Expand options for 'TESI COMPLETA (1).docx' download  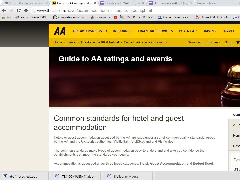pos(102,175)
